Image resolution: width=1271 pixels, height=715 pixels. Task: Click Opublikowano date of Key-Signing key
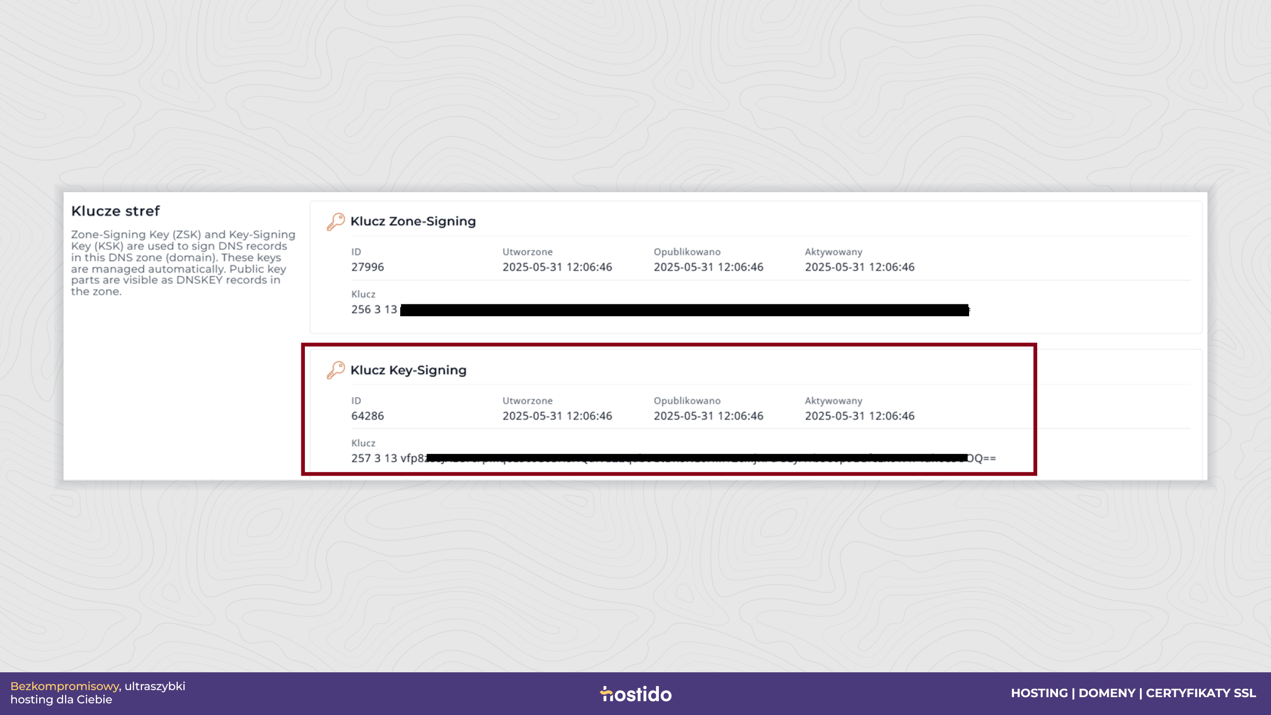[x=708, y=416]
